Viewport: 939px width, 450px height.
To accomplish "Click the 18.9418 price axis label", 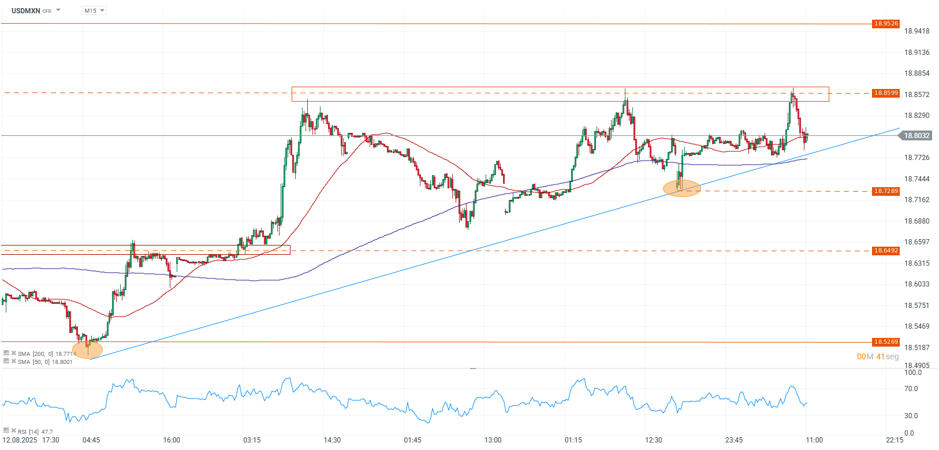I will [x=917, y=31].
